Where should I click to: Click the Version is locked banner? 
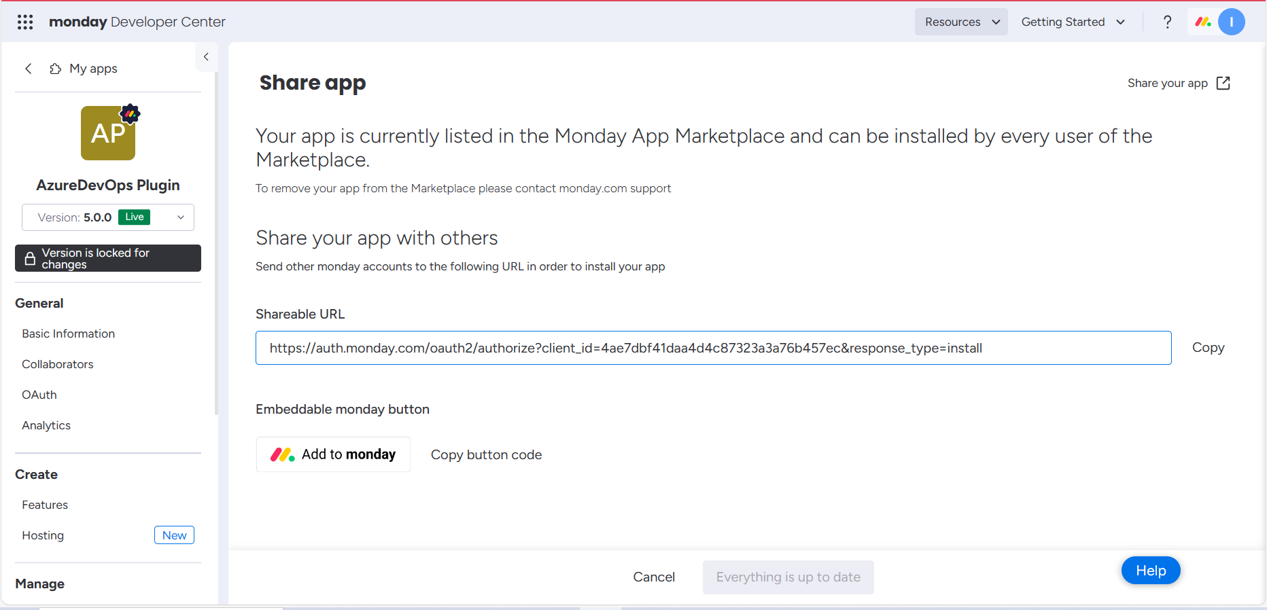point(108,258)
